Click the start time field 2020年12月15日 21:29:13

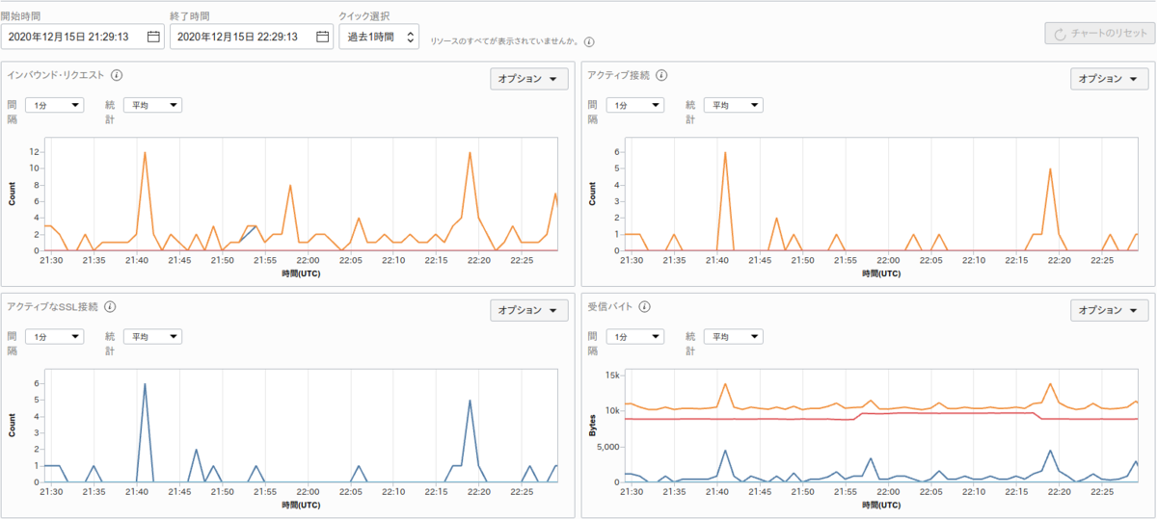tap(83, 37)
